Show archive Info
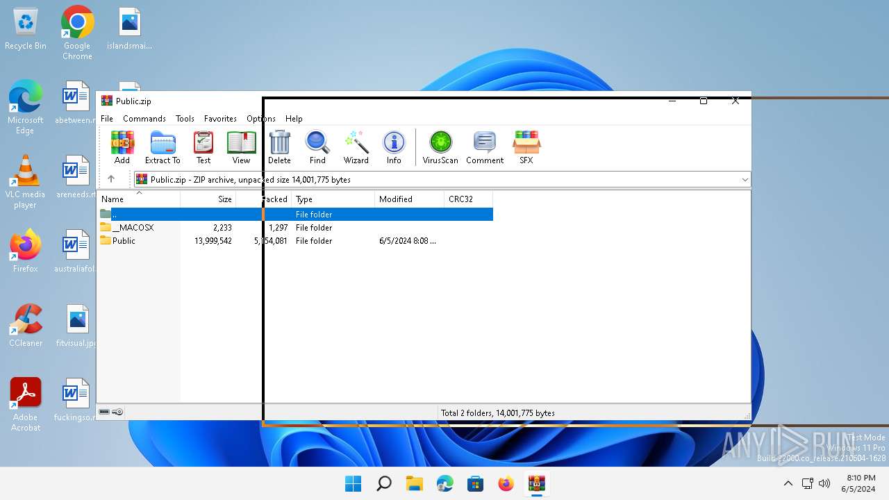 (x=394, y=147)
